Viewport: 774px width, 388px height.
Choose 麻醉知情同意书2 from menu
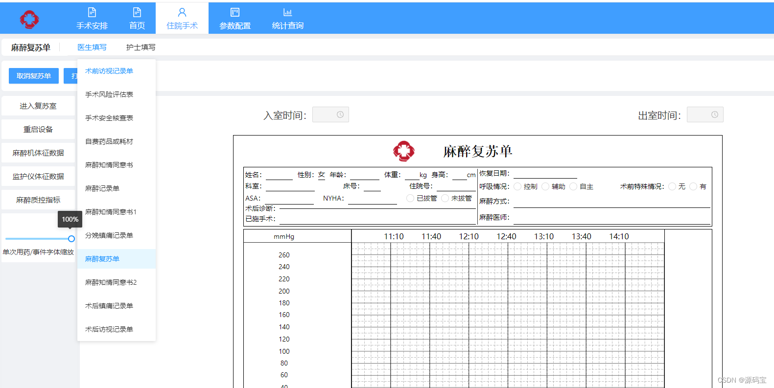tap(117, 282)
